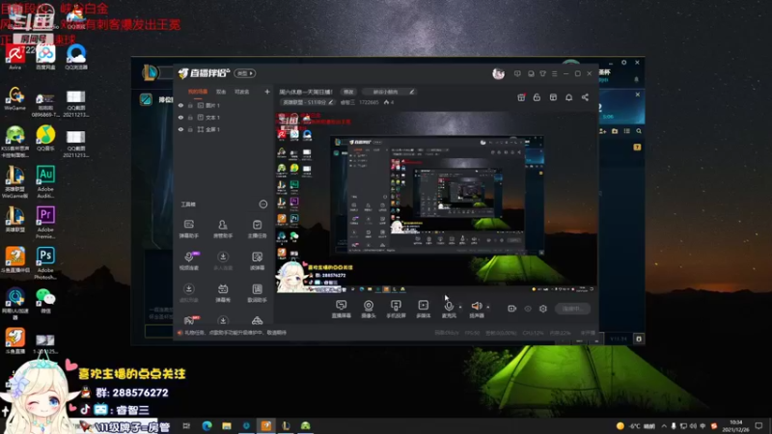The image size is (772, 434).
Task: Select the 图片 1 source row
Action: [x=223, y=105]
